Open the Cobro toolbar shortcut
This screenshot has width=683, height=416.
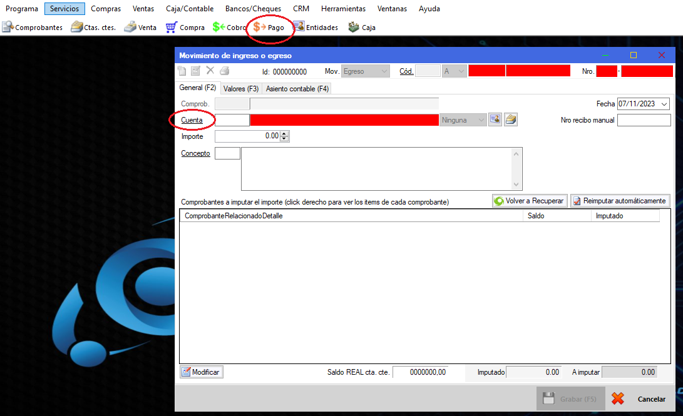click(229, 28)
